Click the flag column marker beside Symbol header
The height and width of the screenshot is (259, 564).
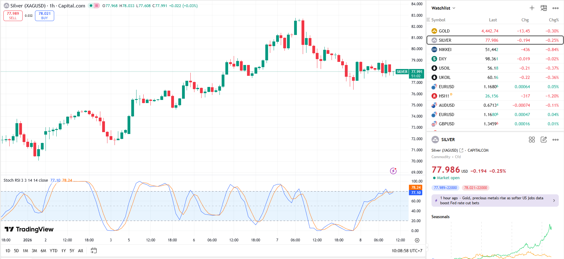(428, 20)
